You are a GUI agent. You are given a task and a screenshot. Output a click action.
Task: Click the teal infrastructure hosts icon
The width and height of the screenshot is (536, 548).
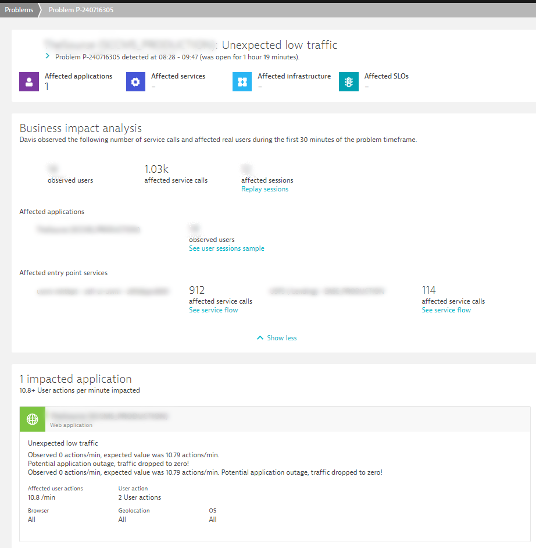click(x=242, y=81)
